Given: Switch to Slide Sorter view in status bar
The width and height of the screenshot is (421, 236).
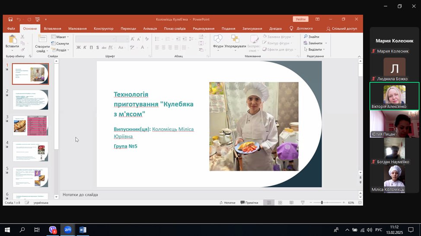Looking at the screenshot, I should [280, 202].
